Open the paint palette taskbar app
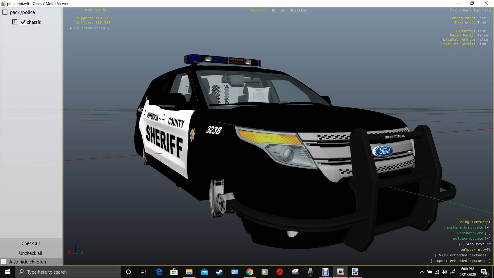The image size is (494, 278). coord(295,272)
